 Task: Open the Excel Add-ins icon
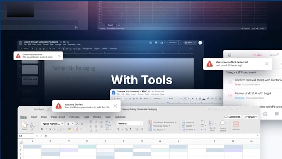pos(236,125)
